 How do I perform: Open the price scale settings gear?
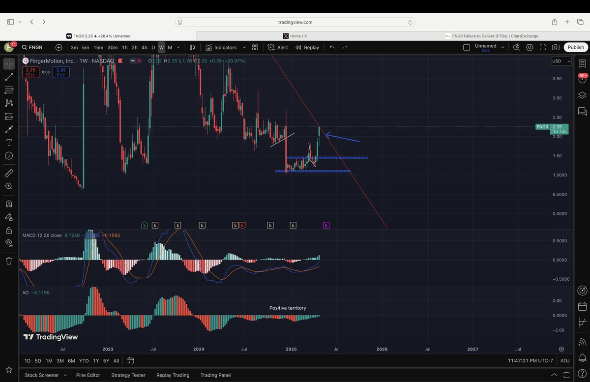tap(561, 349)
